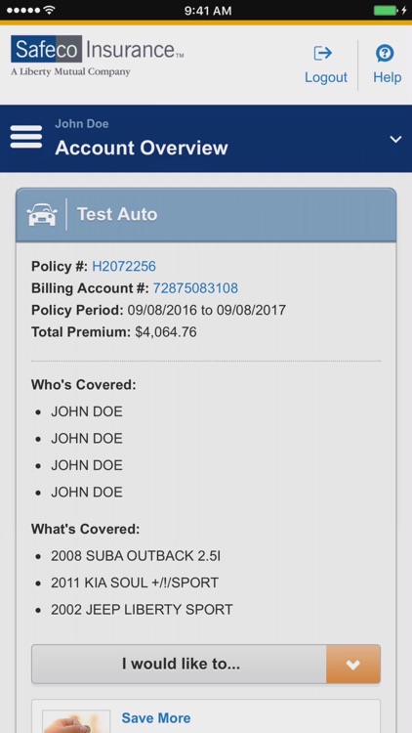Tap the Wi-Fi signal icon in status bar
Screen dimensions: 412x733
click(50, 10)
